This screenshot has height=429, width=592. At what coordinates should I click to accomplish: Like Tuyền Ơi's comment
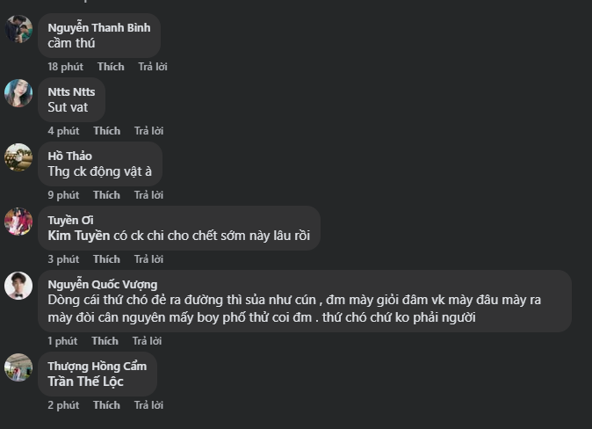point(106,259)
